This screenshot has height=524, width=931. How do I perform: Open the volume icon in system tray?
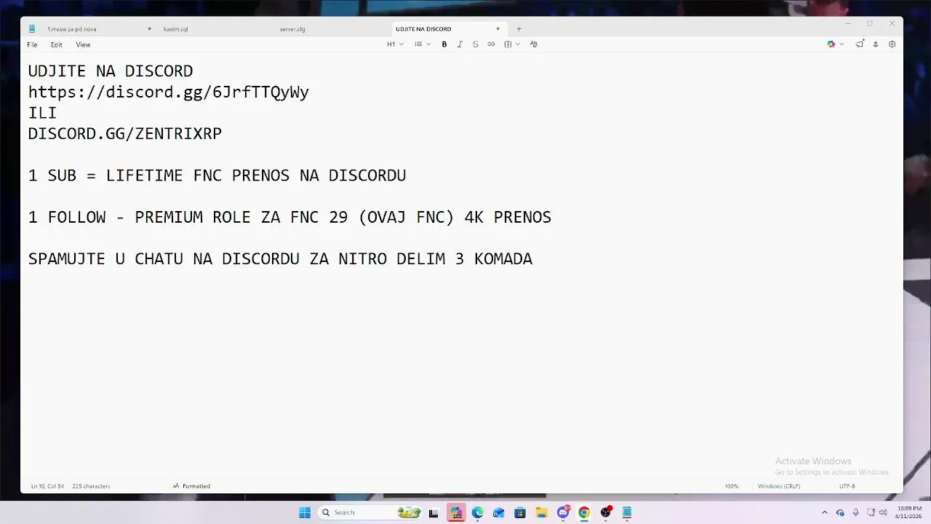point(883,512)
